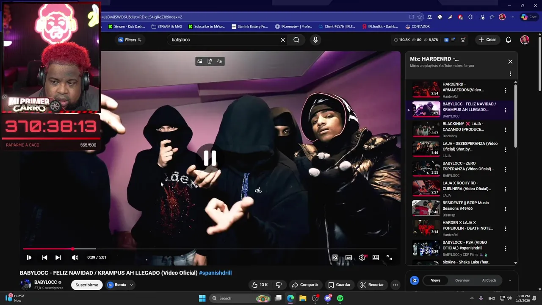
Task: Dislike the video
Action: coord(279,285)
